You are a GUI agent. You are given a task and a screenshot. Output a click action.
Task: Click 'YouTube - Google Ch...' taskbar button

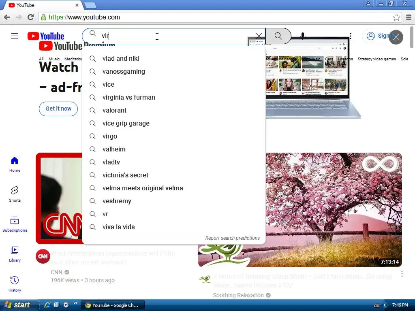click(x=113, y=305)
